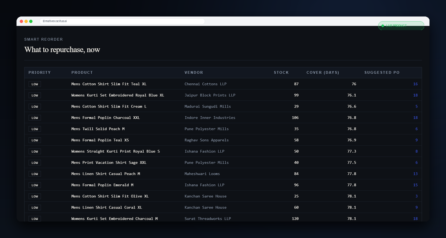Click stock value 106 for Poplin Charcoal
446x238 pixels.
pos(295,118)
